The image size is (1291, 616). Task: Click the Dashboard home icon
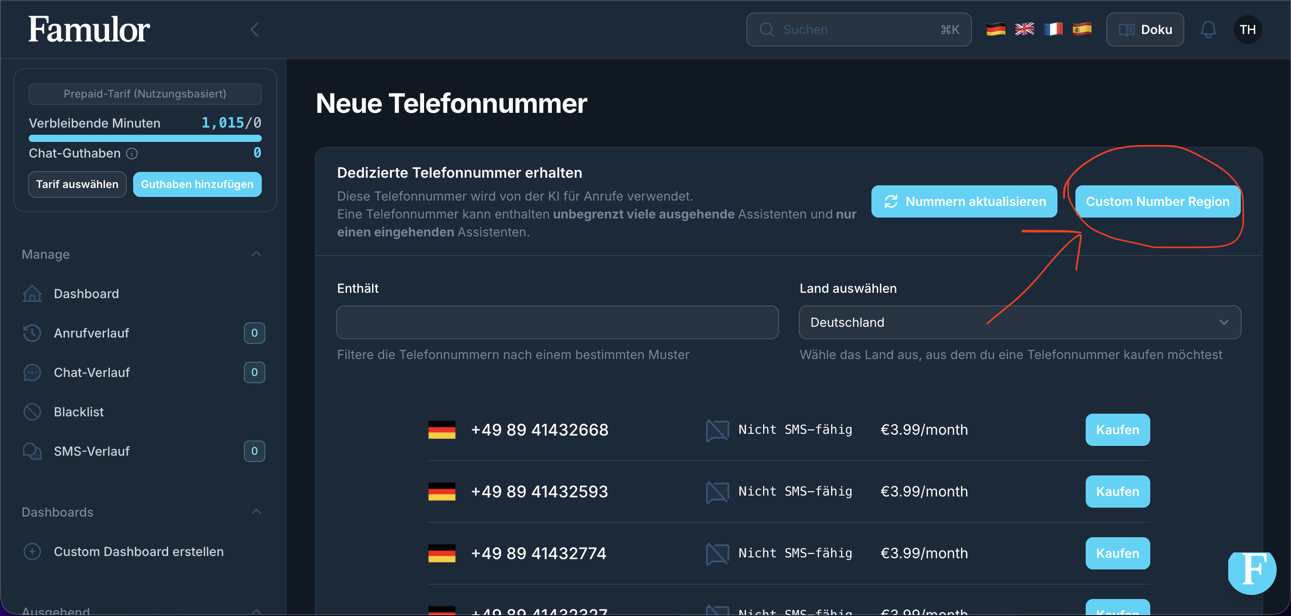32,294
